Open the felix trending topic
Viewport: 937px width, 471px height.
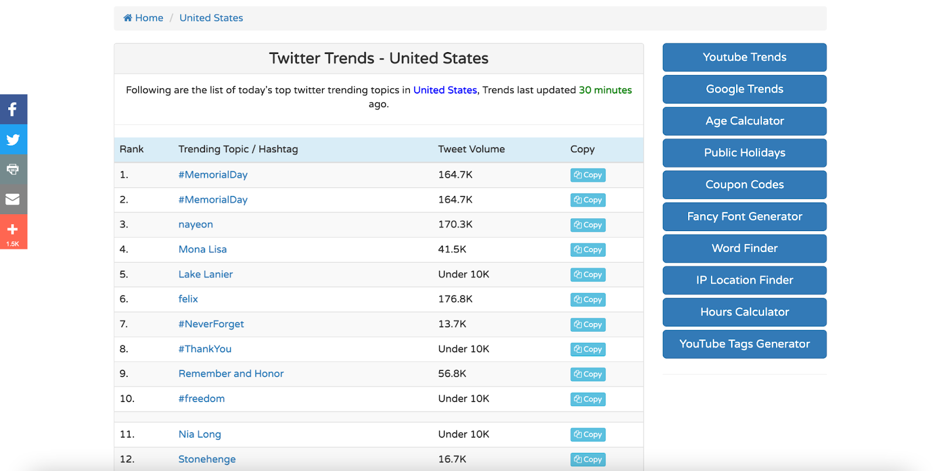pos(188,299)
